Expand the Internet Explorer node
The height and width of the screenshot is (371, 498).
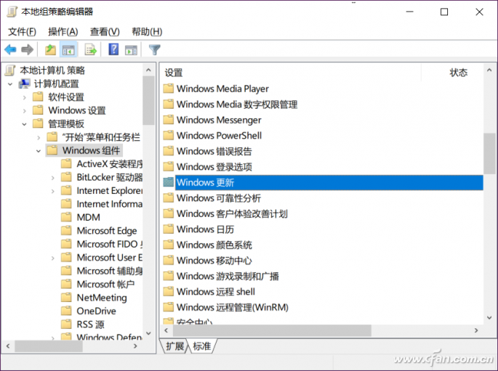point(53,191)
